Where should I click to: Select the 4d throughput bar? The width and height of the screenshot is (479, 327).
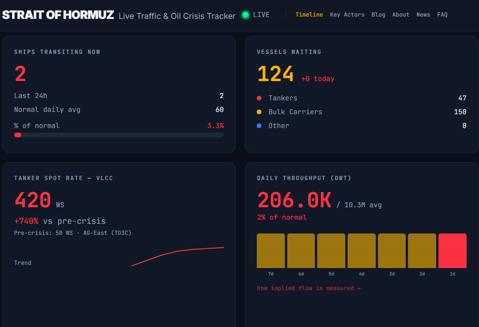click(362, 251)
